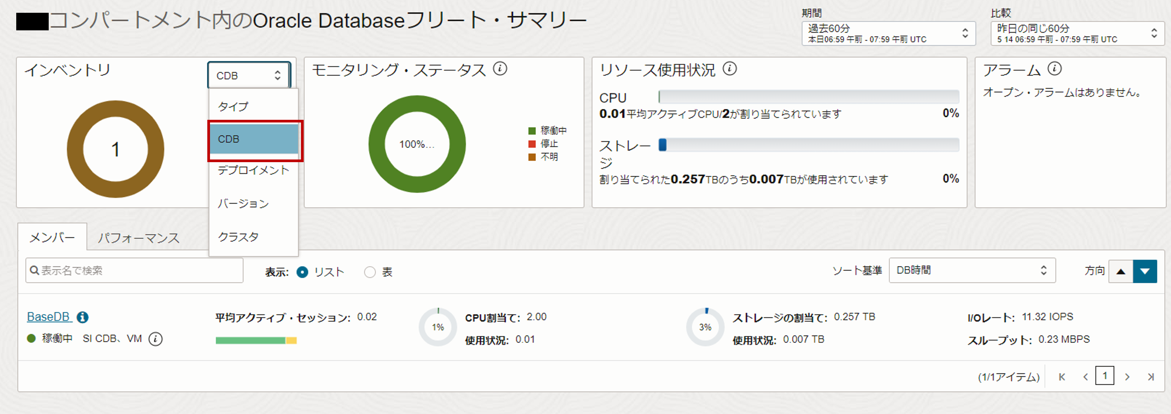Open the info icon beside アラーム
The width and height of the screenshot is (1171, 414).
1055,69
